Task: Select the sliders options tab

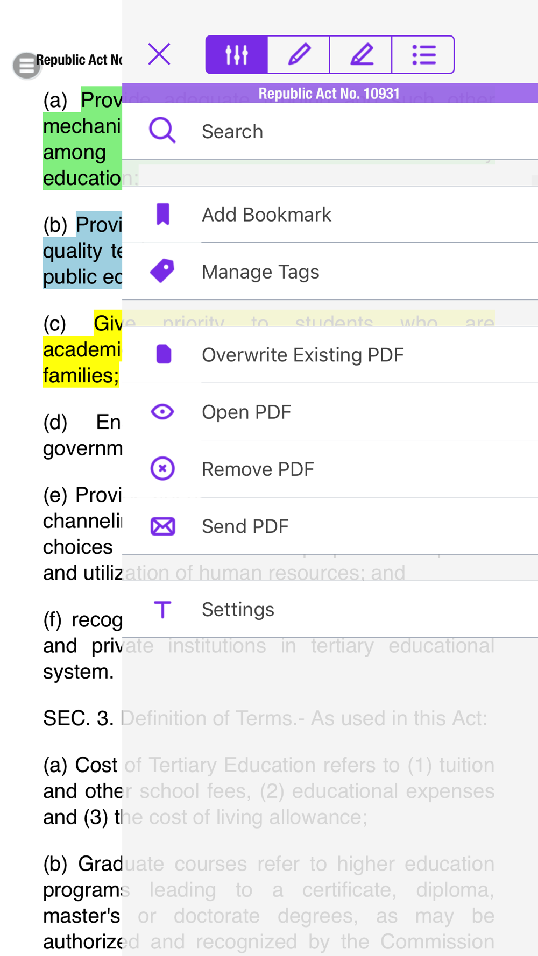Action: pyautogui.click(x=237, y=54)
